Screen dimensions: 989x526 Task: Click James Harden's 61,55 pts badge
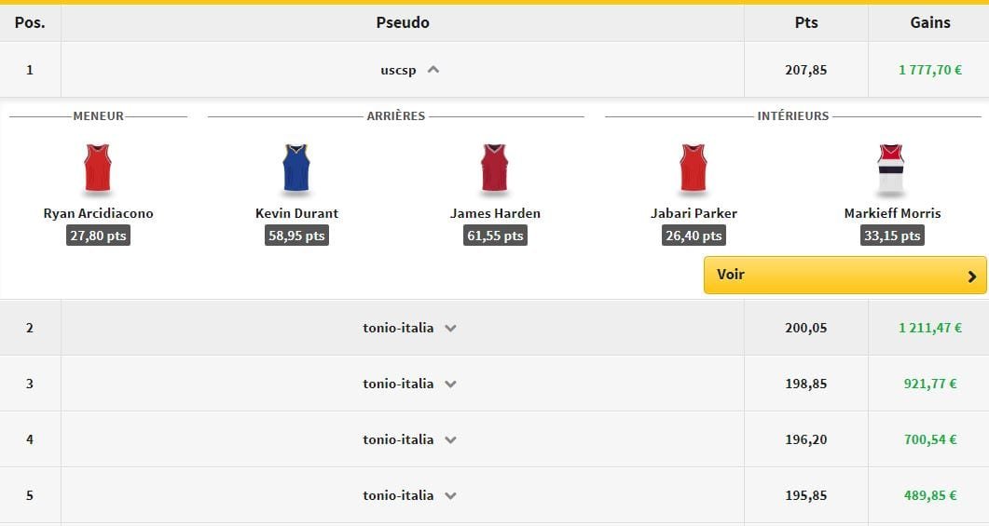[x=495, y=236]
